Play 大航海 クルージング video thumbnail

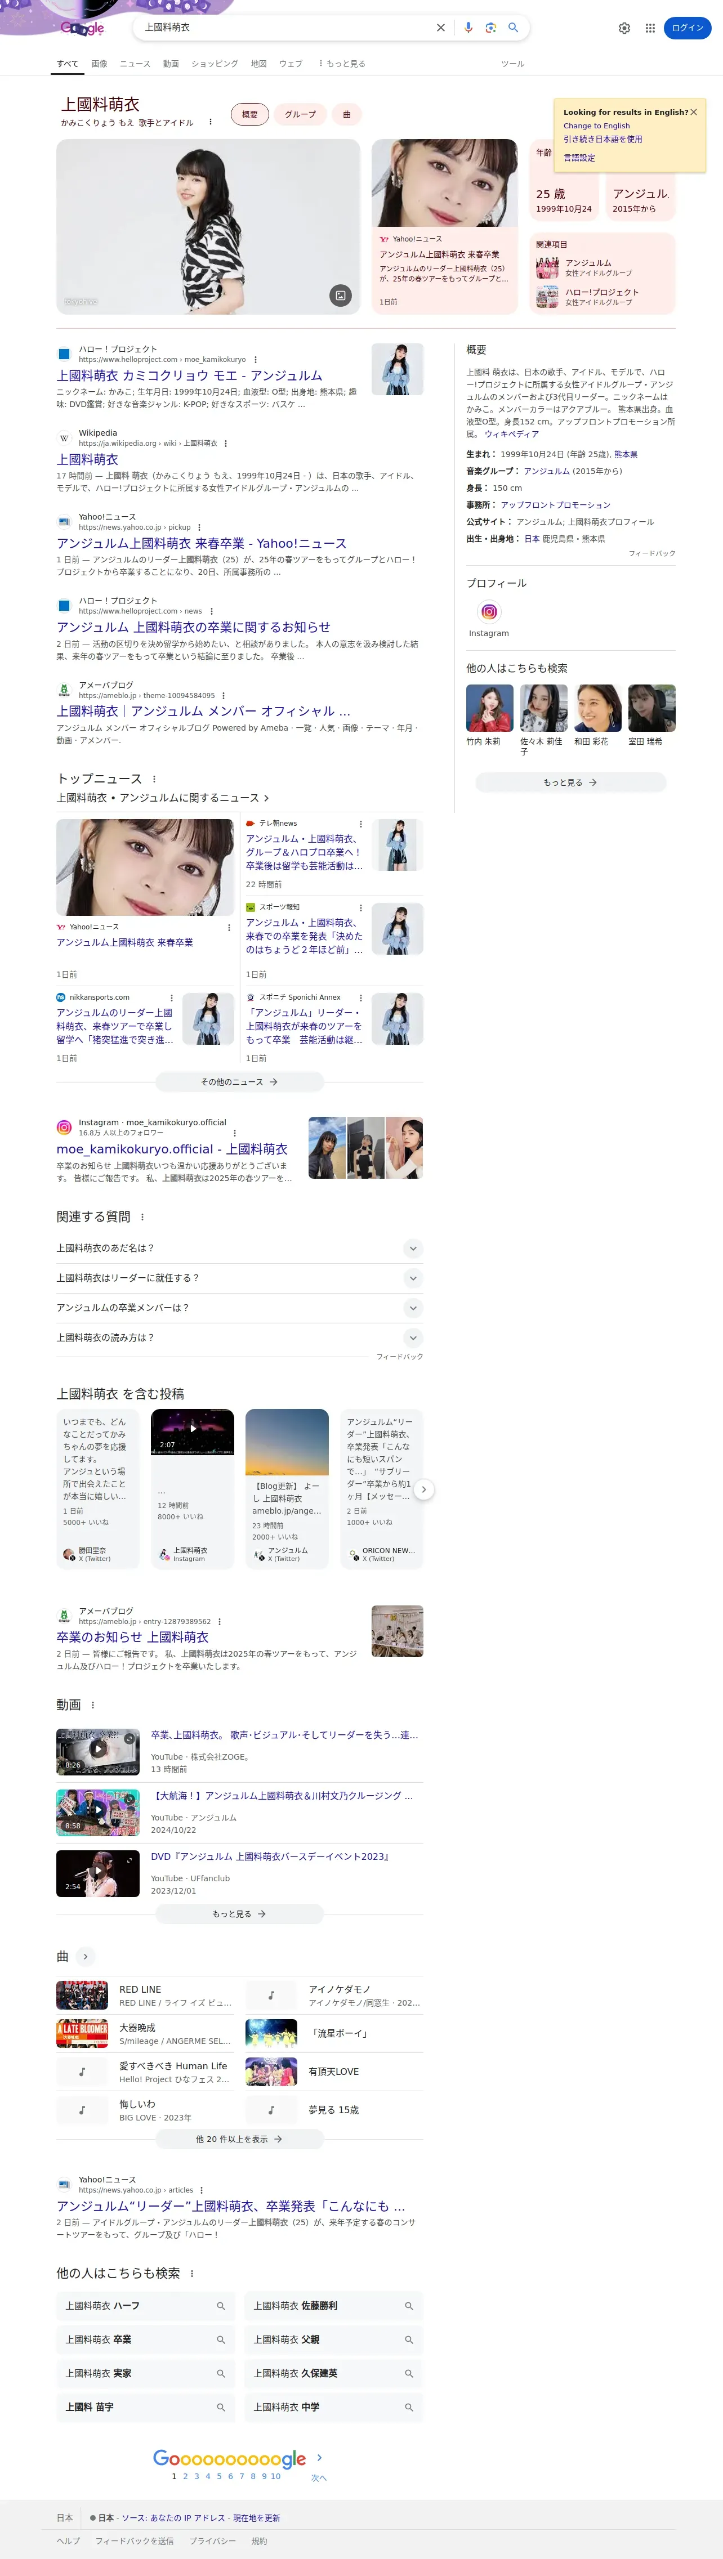tap(97, 1812)
